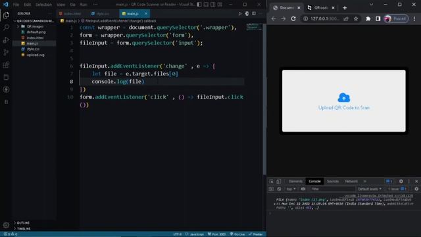Switch to the index.html editor tab

coord(72,13)
